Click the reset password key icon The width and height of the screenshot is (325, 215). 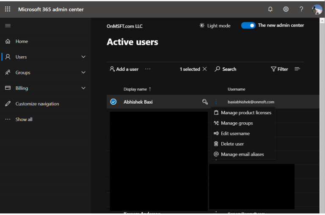205,102
